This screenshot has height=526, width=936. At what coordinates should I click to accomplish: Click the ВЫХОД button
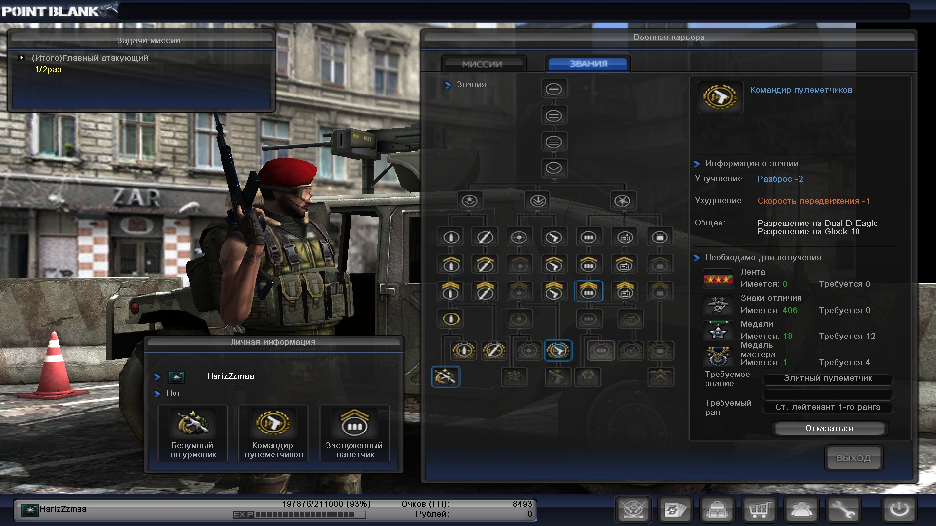854,458
